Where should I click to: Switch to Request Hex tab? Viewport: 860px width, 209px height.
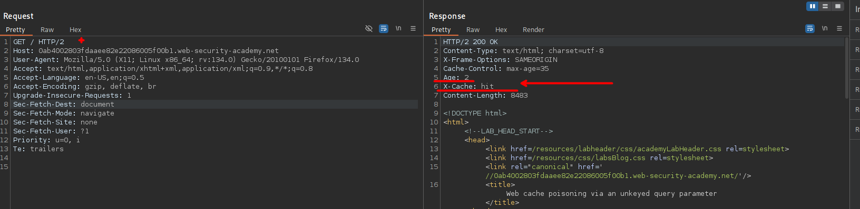point(75,30)
